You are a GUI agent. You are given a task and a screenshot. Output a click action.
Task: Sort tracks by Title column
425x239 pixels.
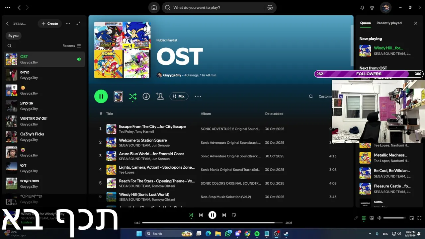tap(110, 114)
